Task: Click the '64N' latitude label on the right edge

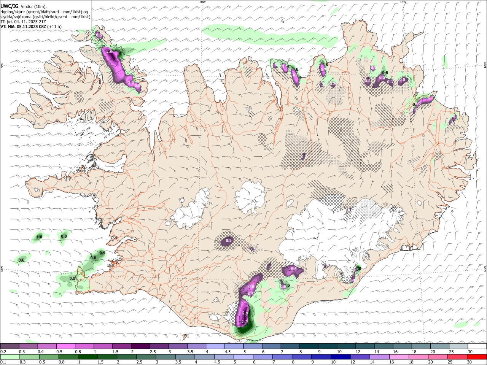Action: pos(485,268)
